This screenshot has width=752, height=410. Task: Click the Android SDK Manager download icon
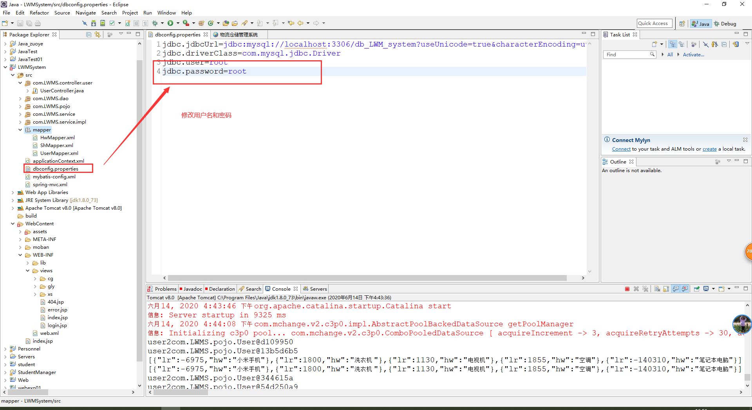tap(94, 23)
